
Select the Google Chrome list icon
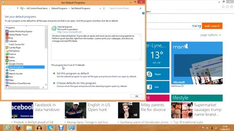[7, 64]
